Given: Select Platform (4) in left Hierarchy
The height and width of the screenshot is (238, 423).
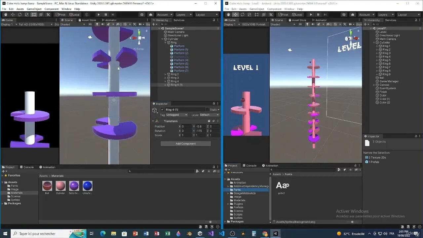Looking at the screenshot, I should coord(181,60).
